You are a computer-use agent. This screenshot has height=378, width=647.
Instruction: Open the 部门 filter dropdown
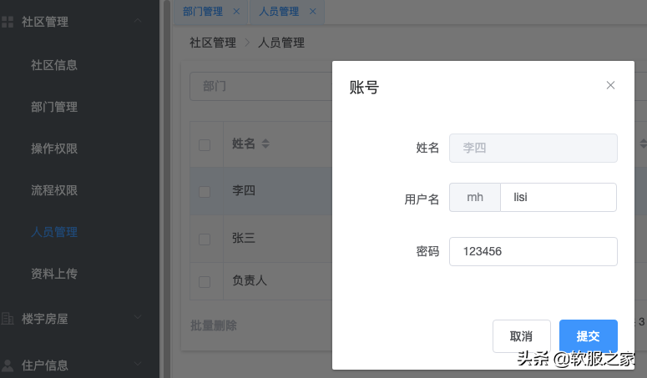[260, 86]
